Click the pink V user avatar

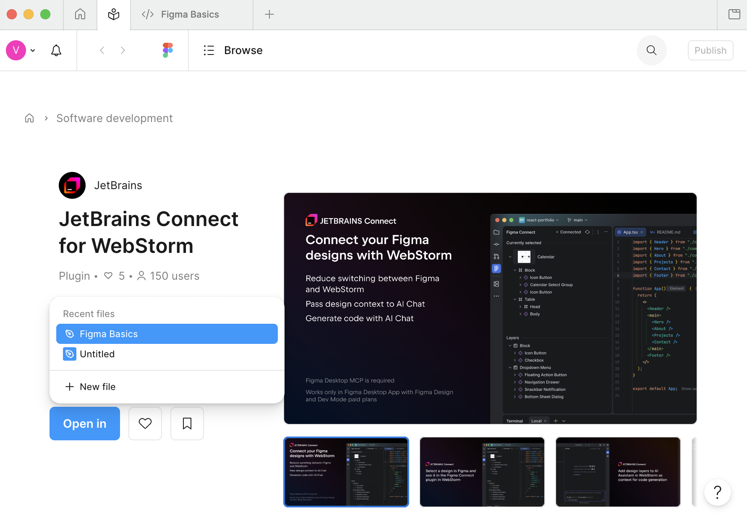click(x=16, y=50)
